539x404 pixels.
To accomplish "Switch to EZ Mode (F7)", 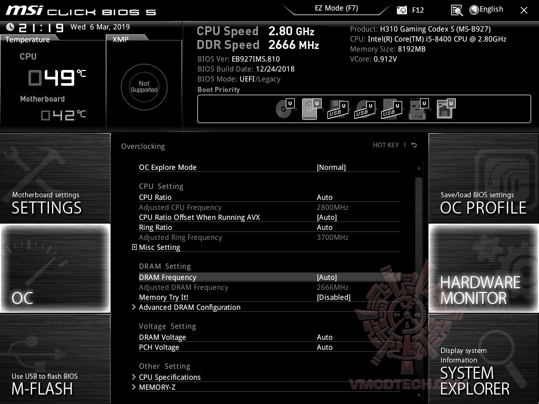I will pyautogui.click(x=336, y=8).
